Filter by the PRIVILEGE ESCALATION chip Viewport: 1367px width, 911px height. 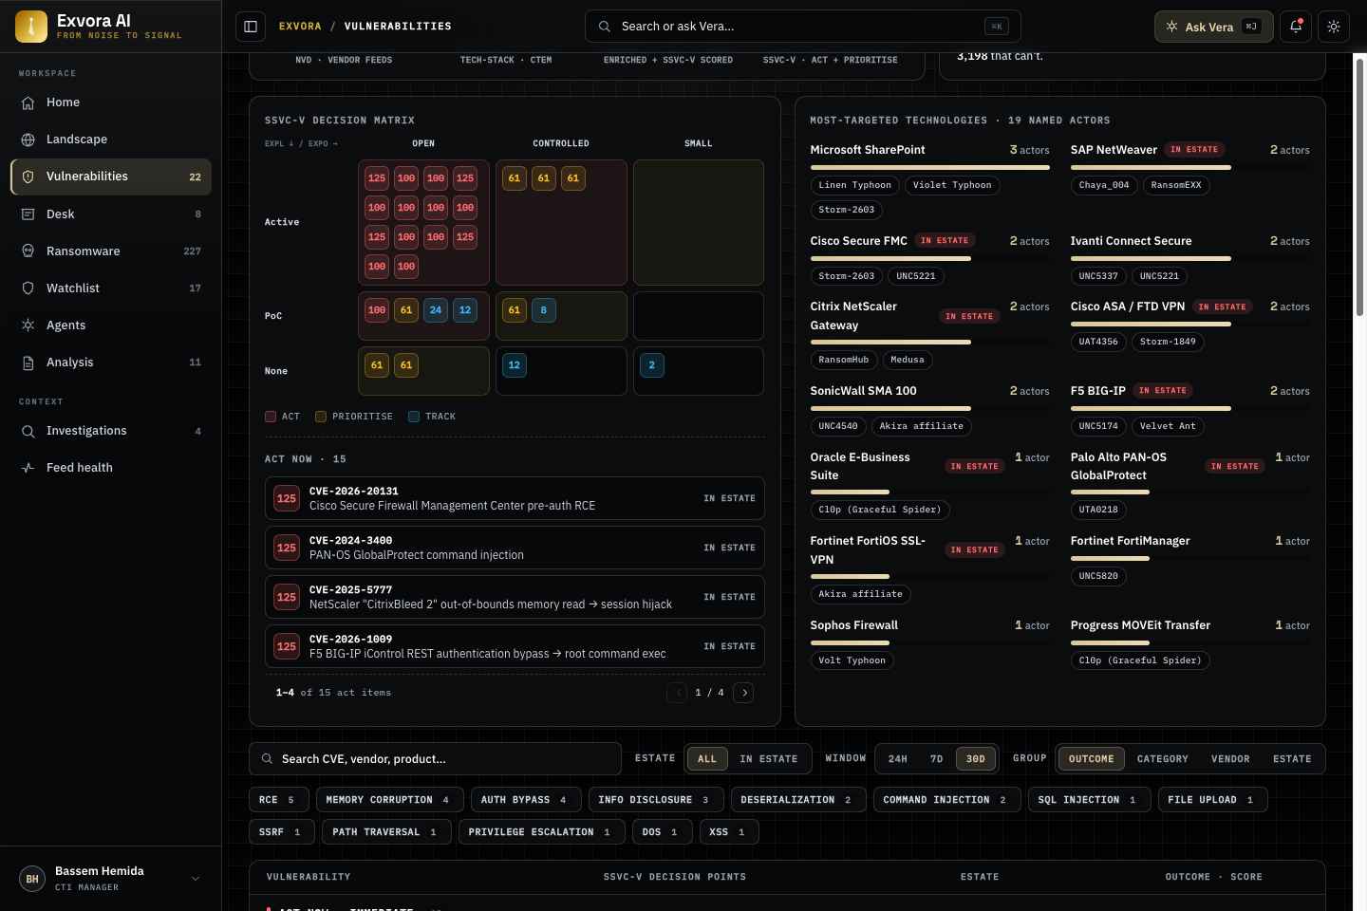point(541,832)
